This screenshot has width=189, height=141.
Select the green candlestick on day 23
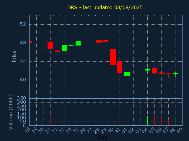tap(64, 48)
